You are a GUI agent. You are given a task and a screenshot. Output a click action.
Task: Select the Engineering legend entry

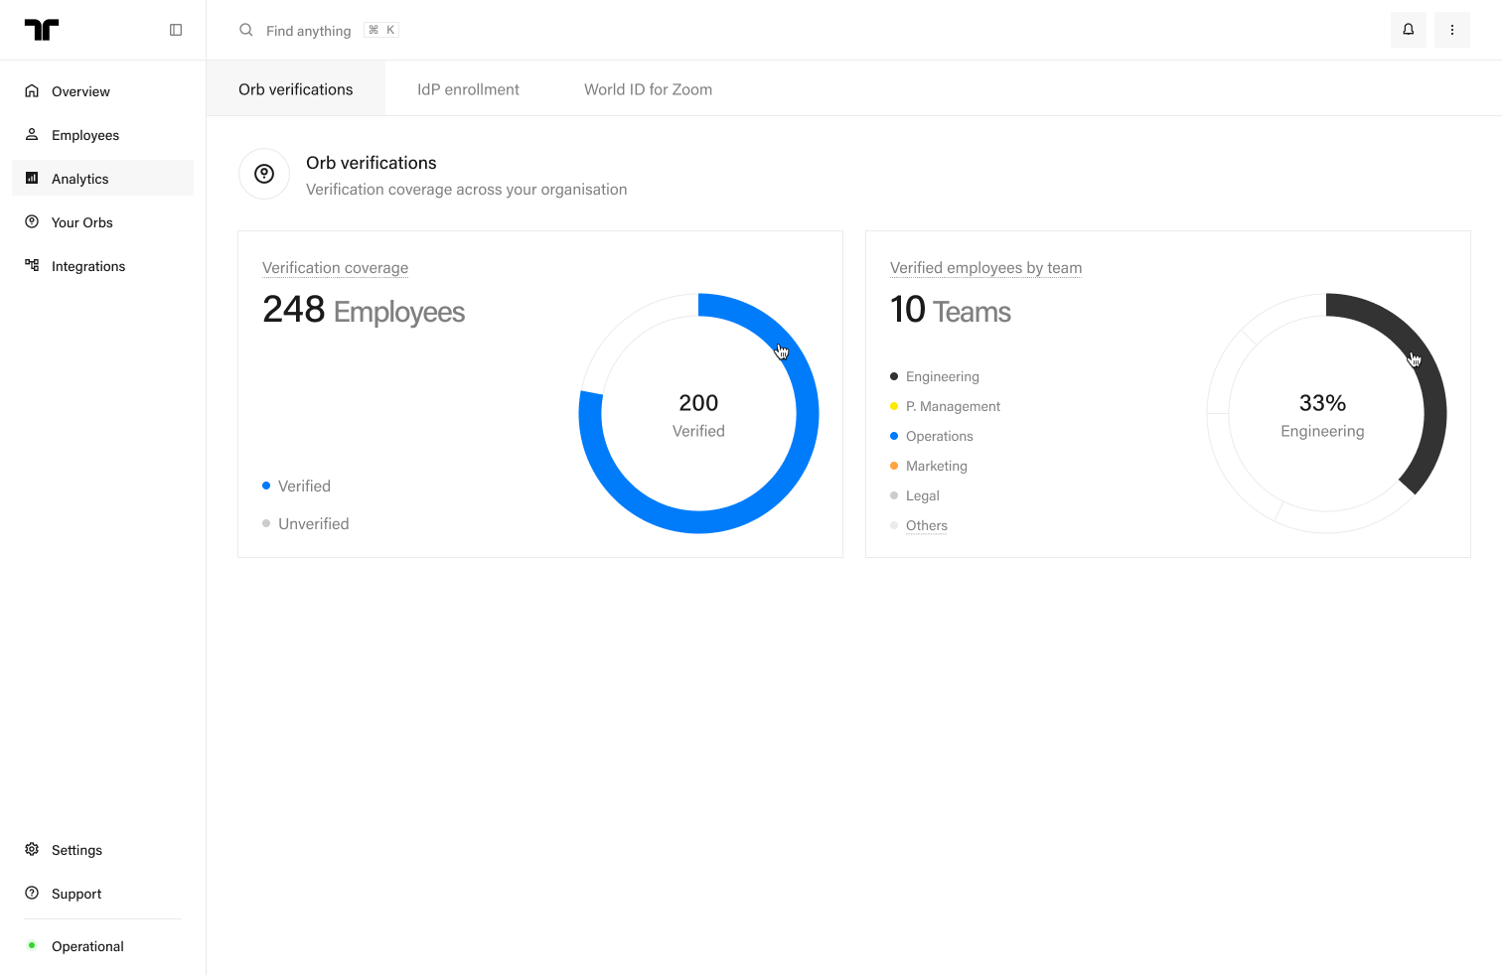click(935, 376)
